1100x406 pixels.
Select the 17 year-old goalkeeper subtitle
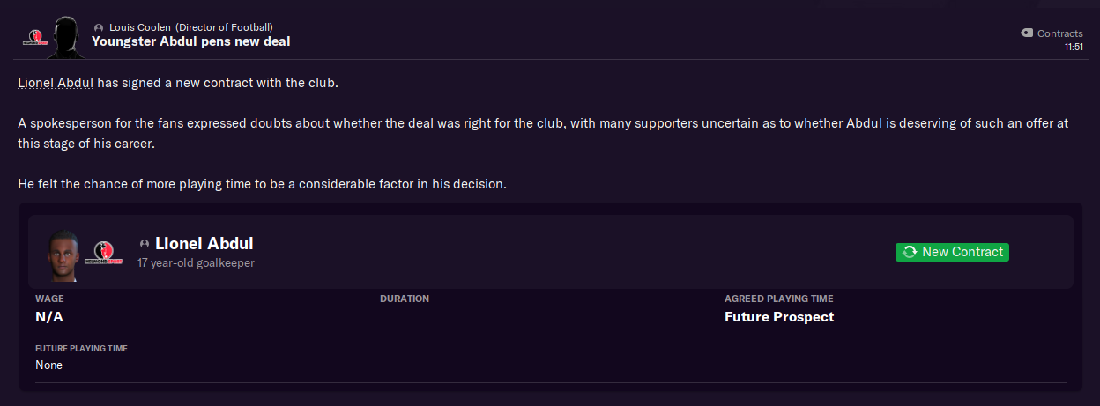(196, 262)
